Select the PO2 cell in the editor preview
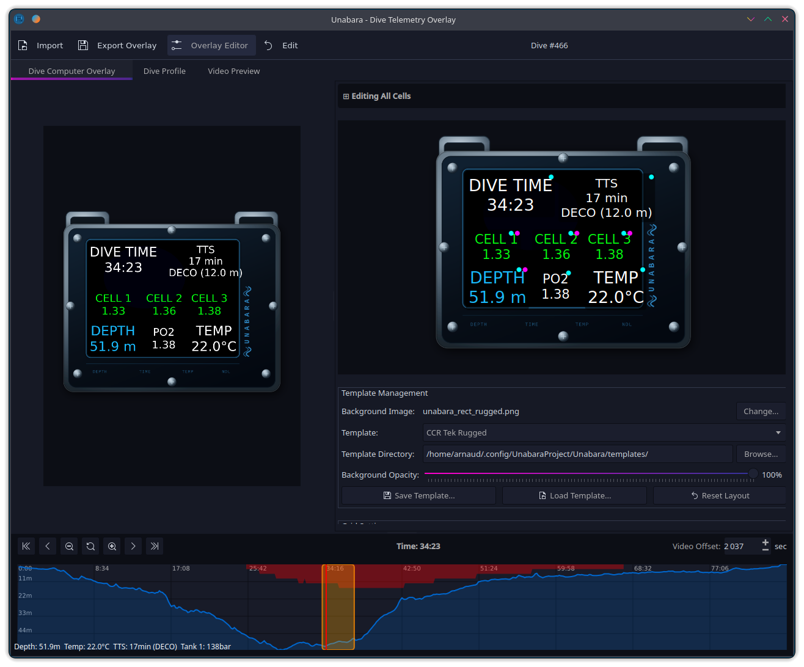This screenshot has width=804, height=667. (555, 286)
